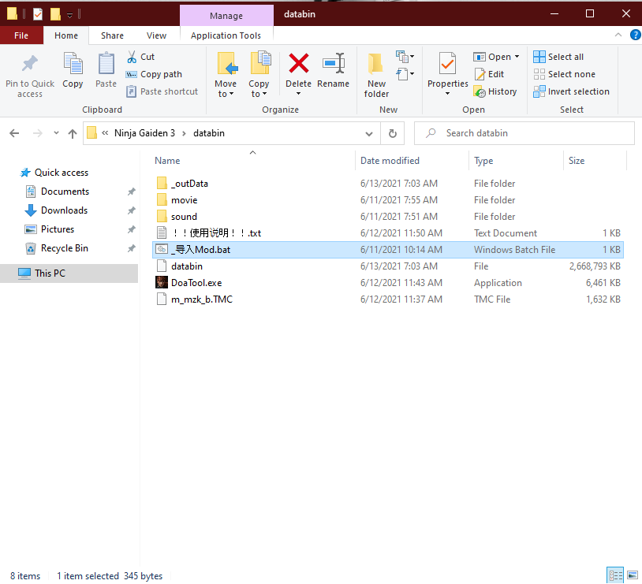This screenshot has width=642, height=584.
Task: Click the Paste clipboard icon
Action: (106, 64)
